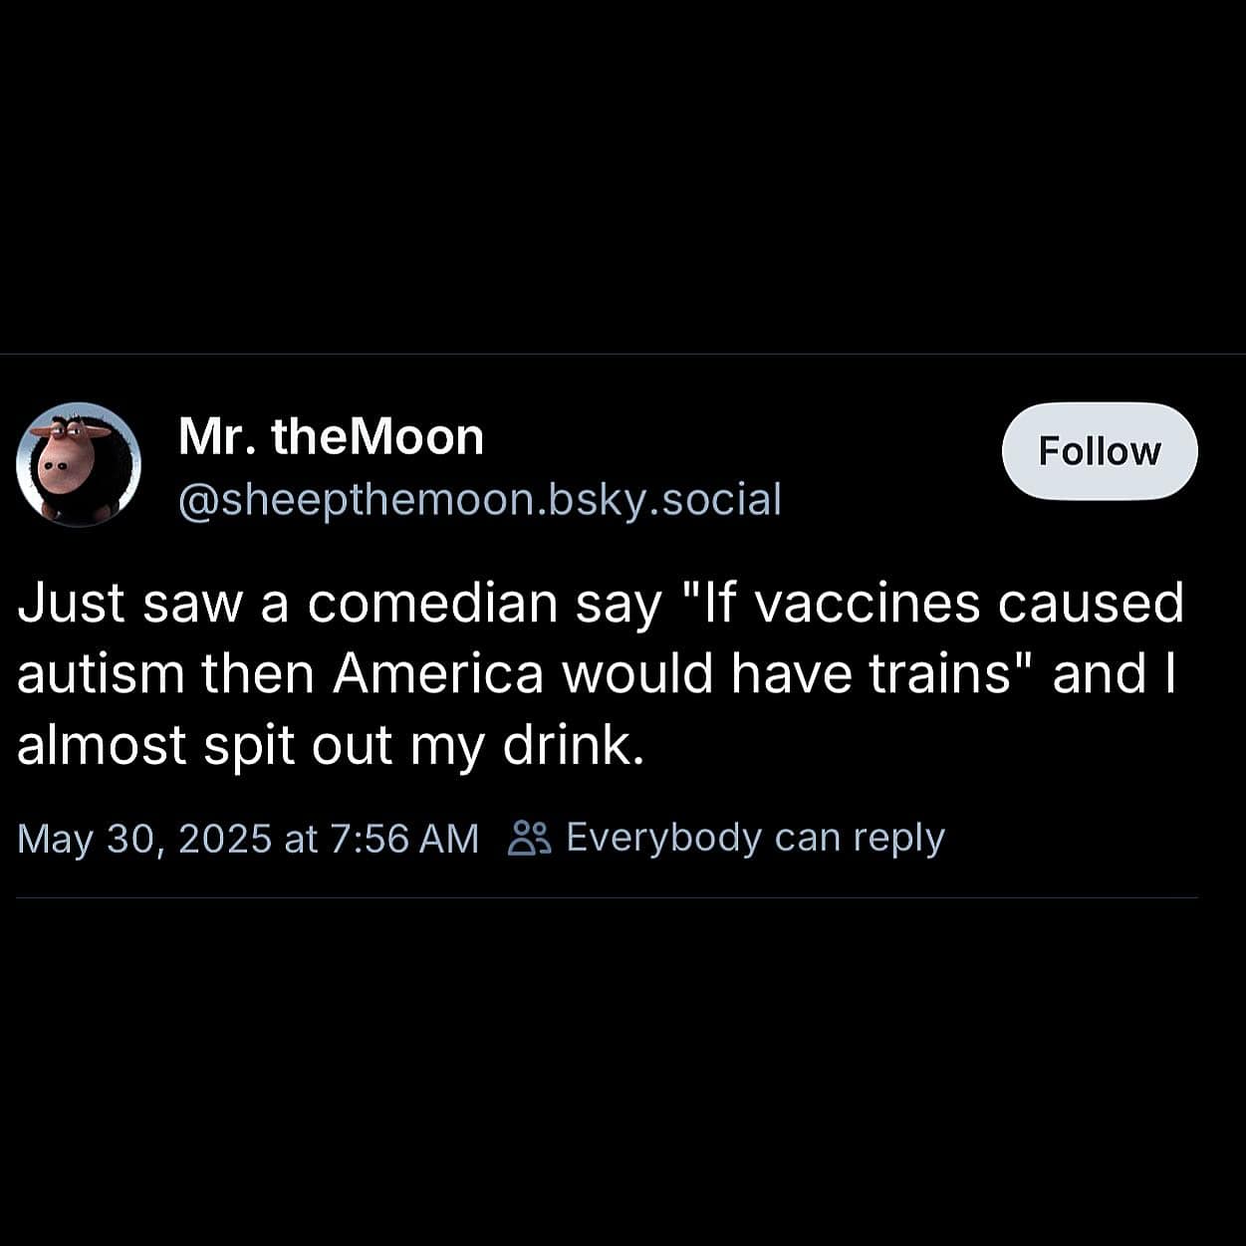1246x1246 pixels.
Task: Open the Mr. theMoon display name
Action: click(x=331, y=436)
